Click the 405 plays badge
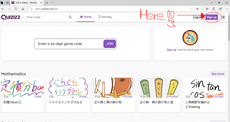Viewport: 230px width, 122px height. point(173,96)
